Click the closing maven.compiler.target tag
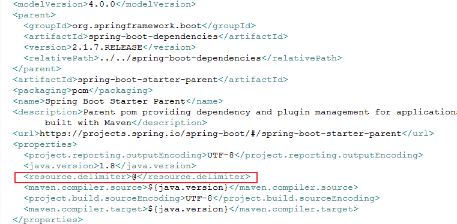This screenshot has height=224, width=457. (294, 209)
